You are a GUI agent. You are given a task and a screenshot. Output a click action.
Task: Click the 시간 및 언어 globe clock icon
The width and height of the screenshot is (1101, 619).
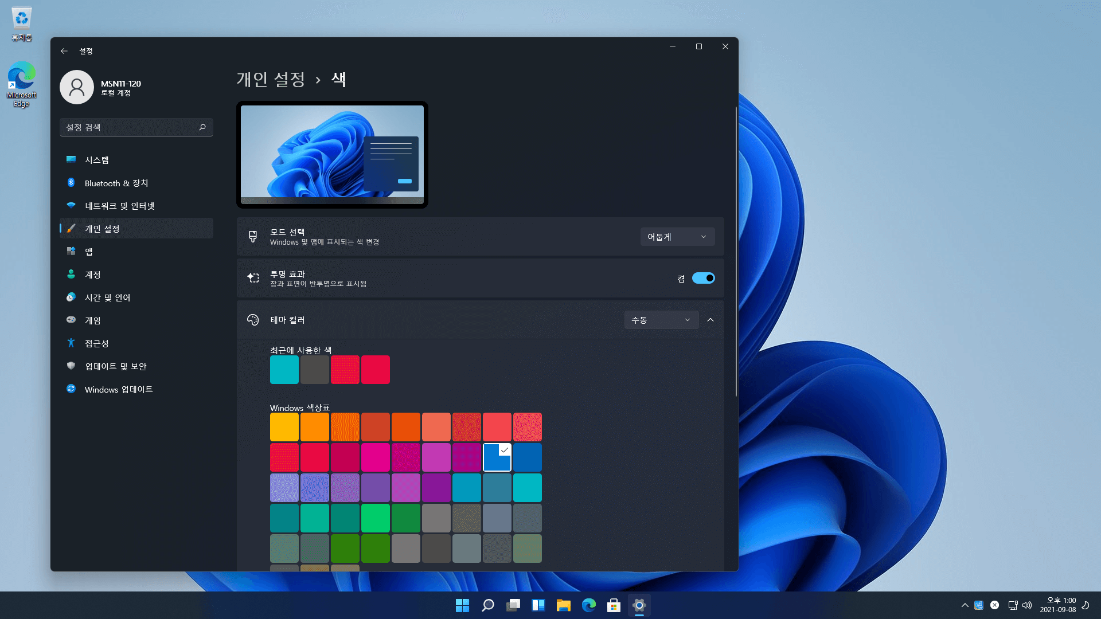click(71, 297)
